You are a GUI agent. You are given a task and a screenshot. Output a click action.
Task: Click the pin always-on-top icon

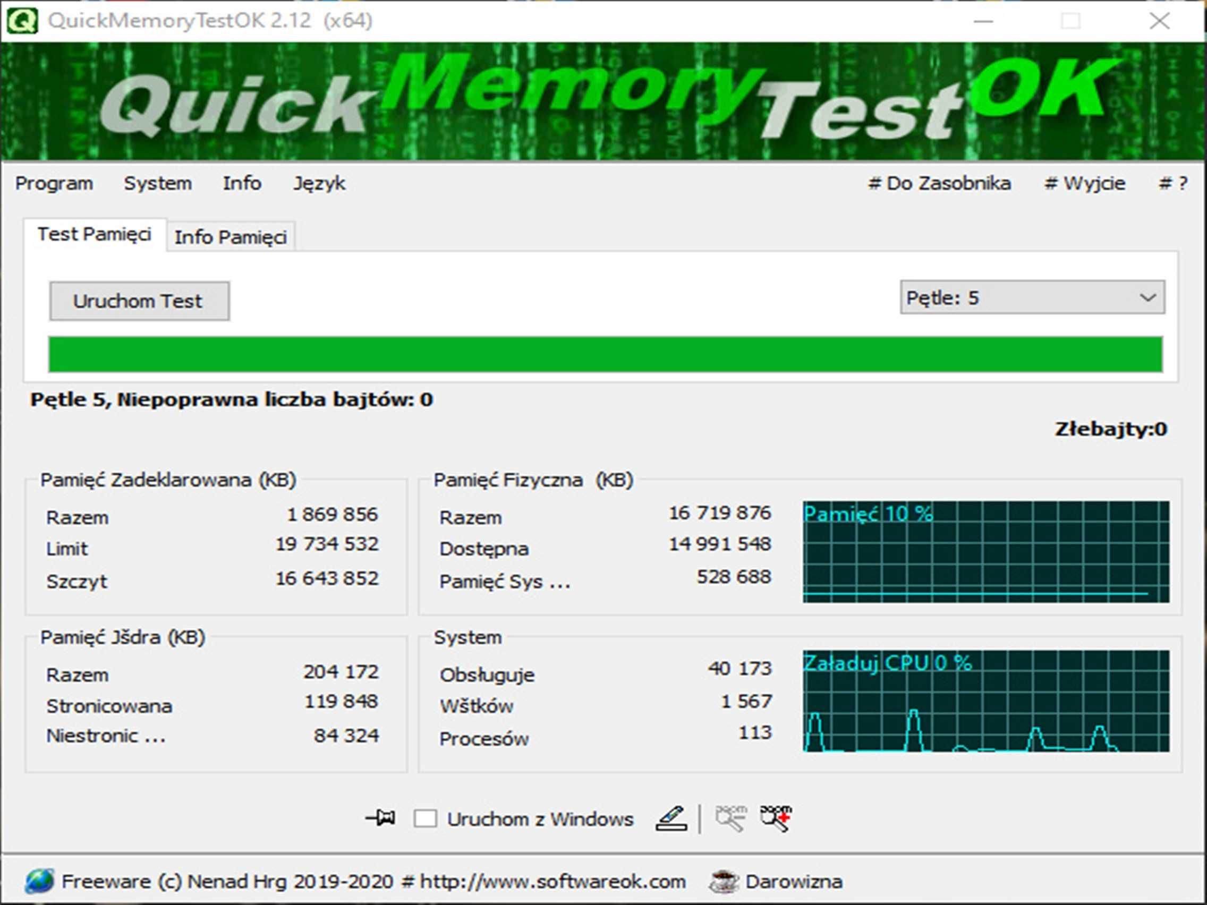[380, 818]
